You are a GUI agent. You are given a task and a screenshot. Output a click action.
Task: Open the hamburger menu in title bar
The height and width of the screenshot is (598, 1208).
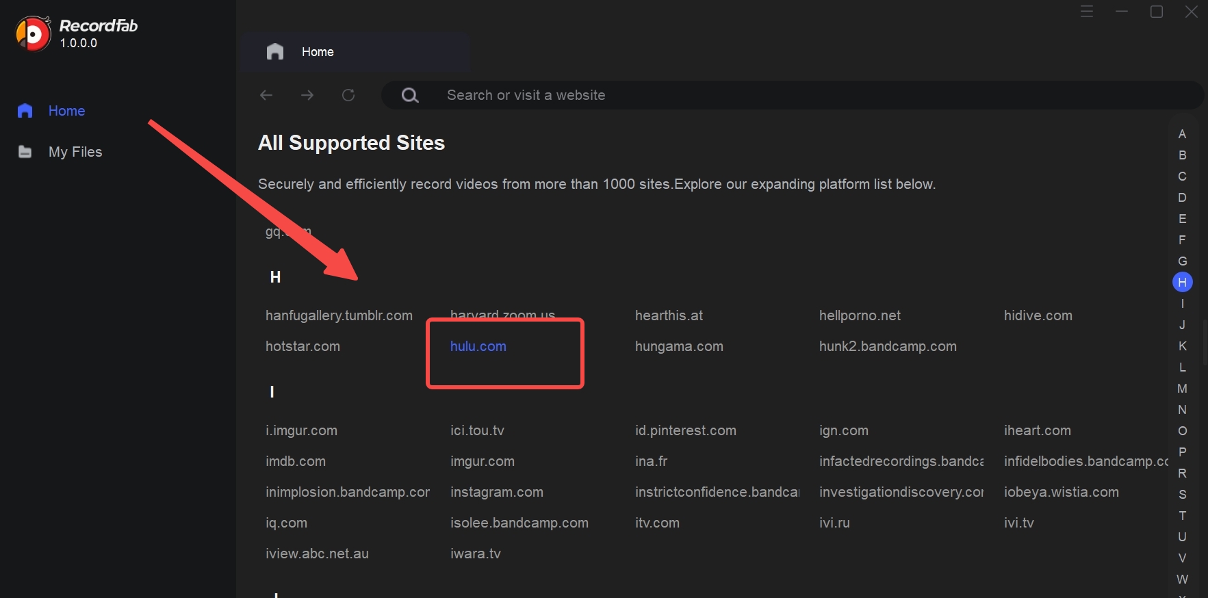(1087, 12)
